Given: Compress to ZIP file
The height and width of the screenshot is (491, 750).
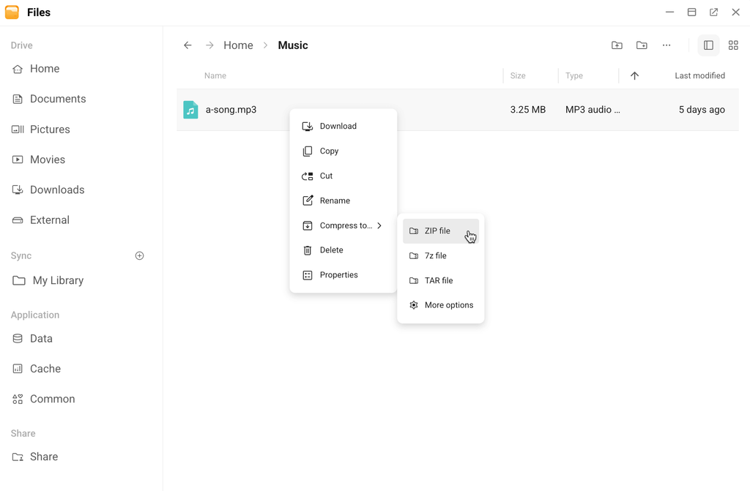Looking at the screenshot, I should click(440, 231).
